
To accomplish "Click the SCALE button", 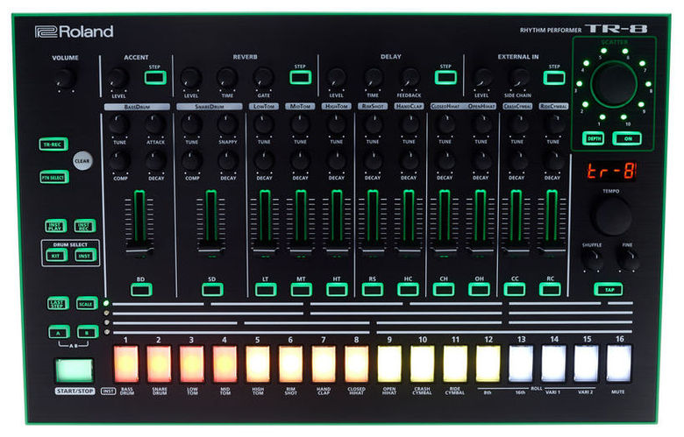I will coord(86,304).
